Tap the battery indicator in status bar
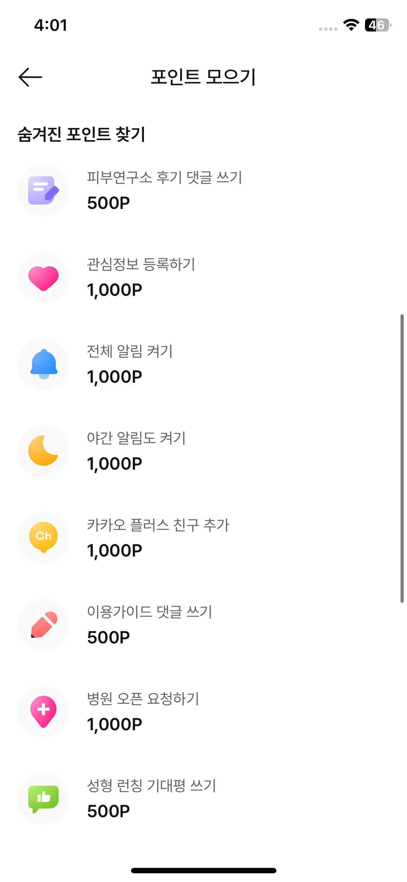 point(378,25)
